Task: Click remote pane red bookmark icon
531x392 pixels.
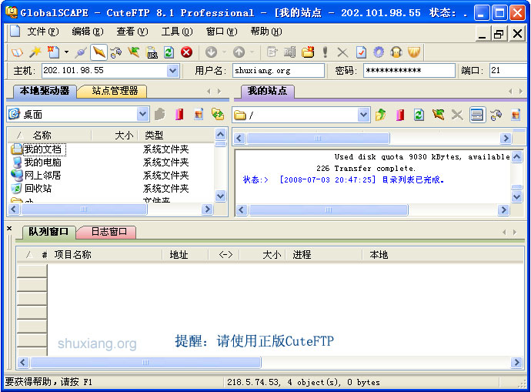Action: [400, 115]
